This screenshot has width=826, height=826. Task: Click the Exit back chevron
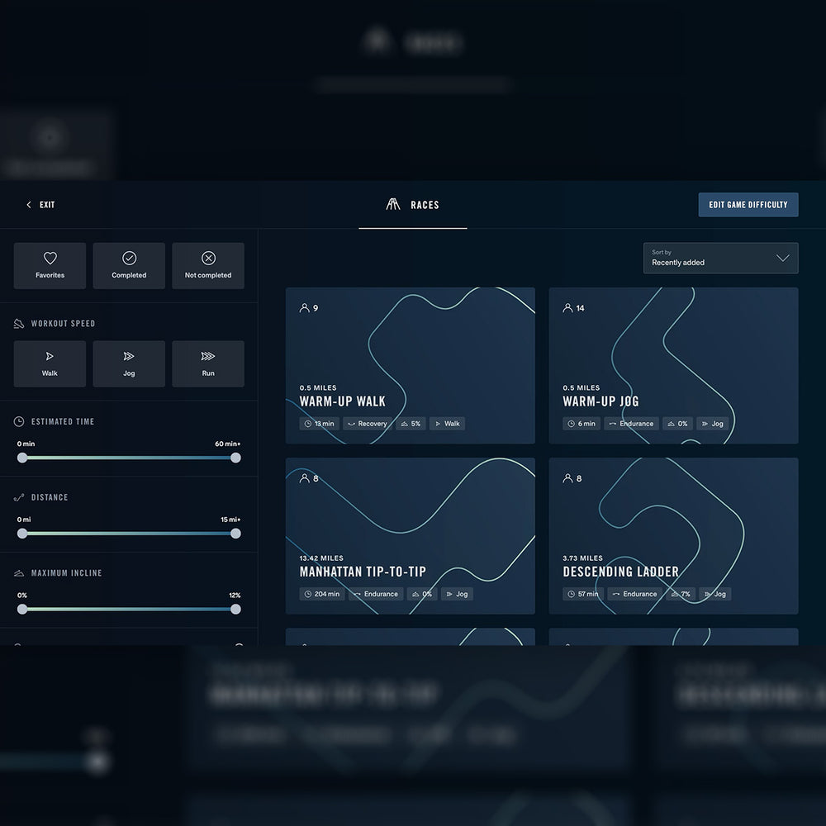pyautogui.click(x=29, y=205)
